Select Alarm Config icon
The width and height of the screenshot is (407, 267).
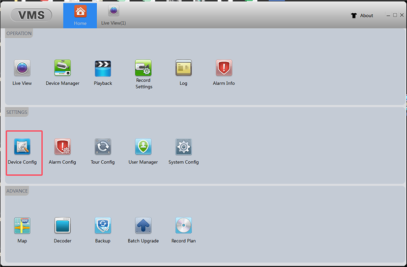[x=63, y=147]
